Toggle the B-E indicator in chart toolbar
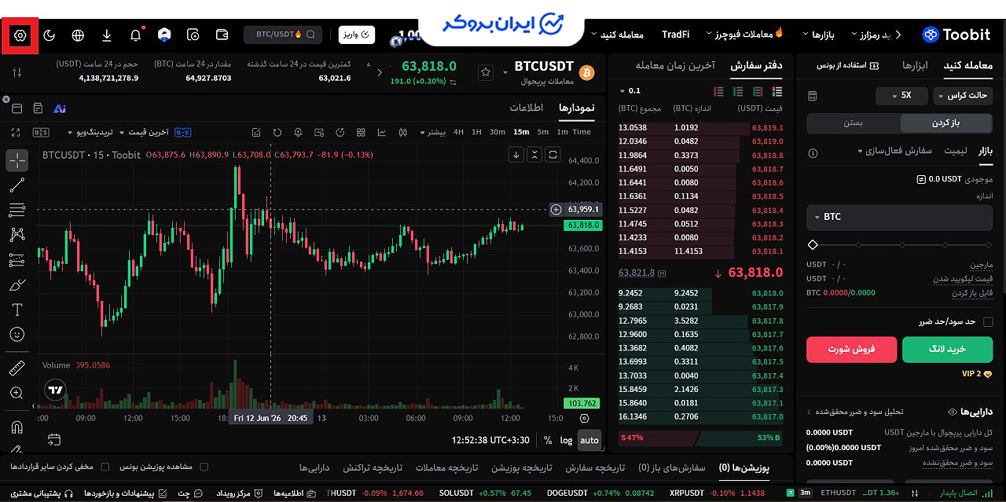The image size is (1006, 502). pos(182,132)
